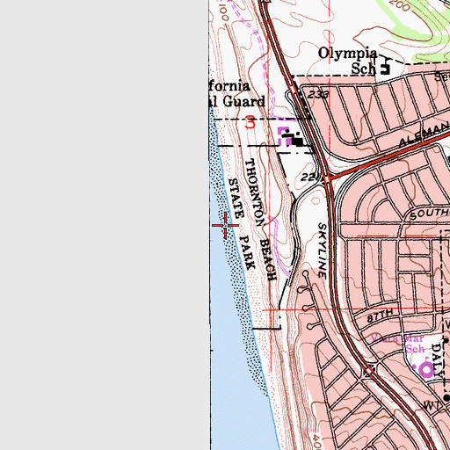Click the "THORNTON" map label
This screenshot has width=450, height=450.
tap(255, 192)
